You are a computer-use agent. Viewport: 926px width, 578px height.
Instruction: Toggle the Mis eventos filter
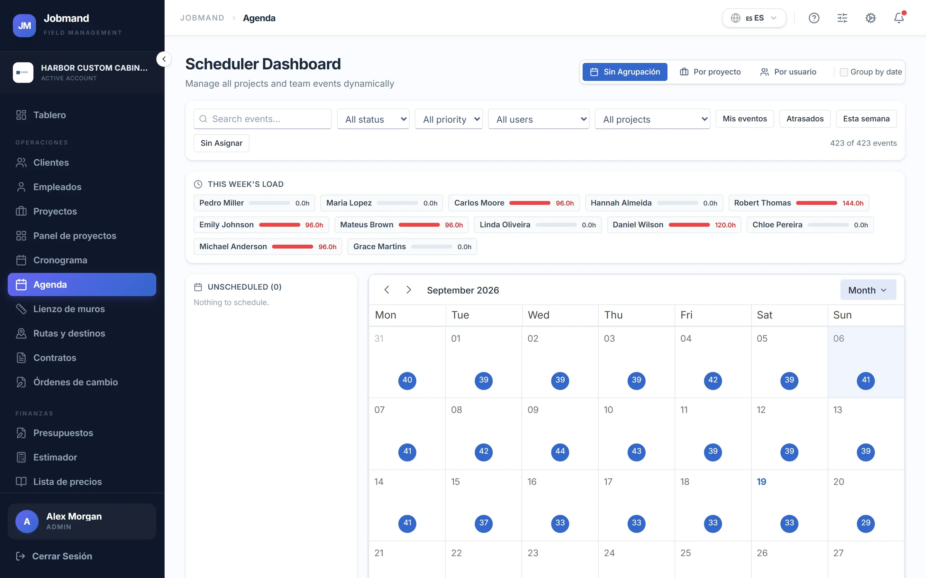click(x=745, y=119)
